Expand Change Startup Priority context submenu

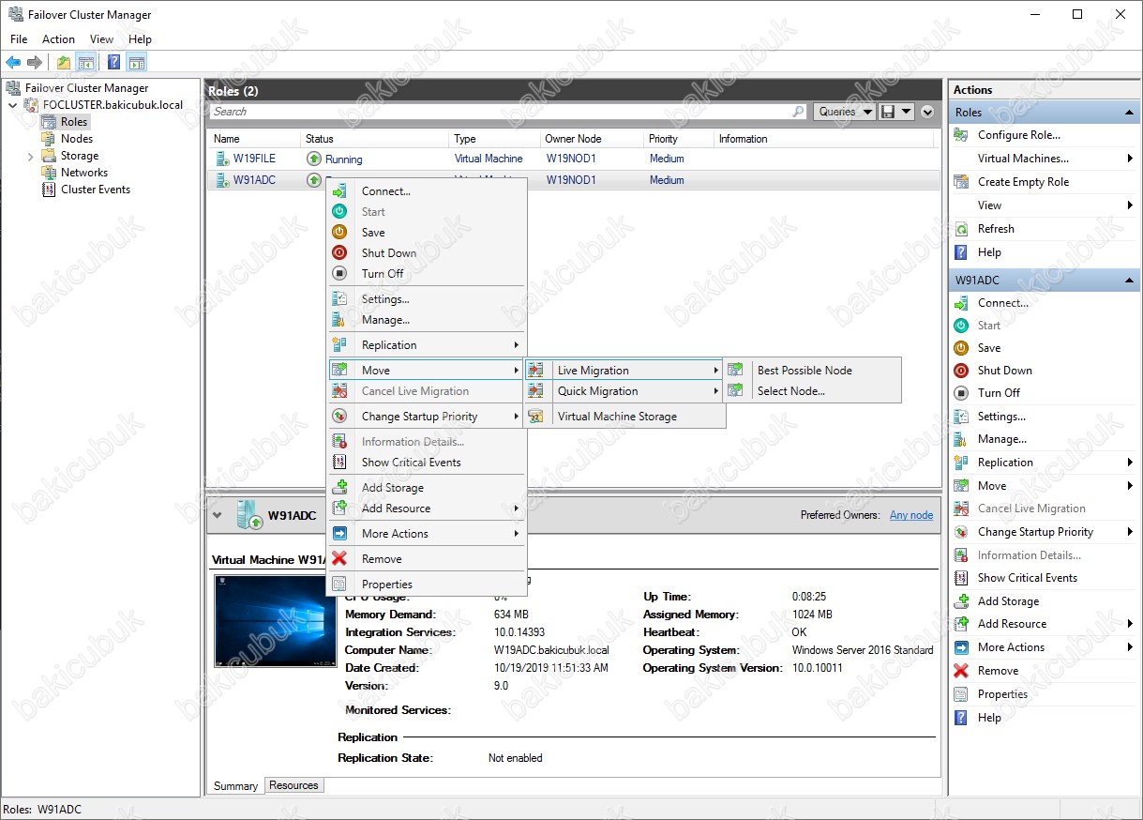(427, 417)
